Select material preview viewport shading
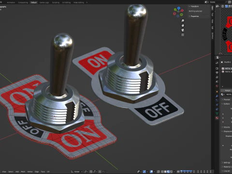232x174 pixels. pos(168,172)
